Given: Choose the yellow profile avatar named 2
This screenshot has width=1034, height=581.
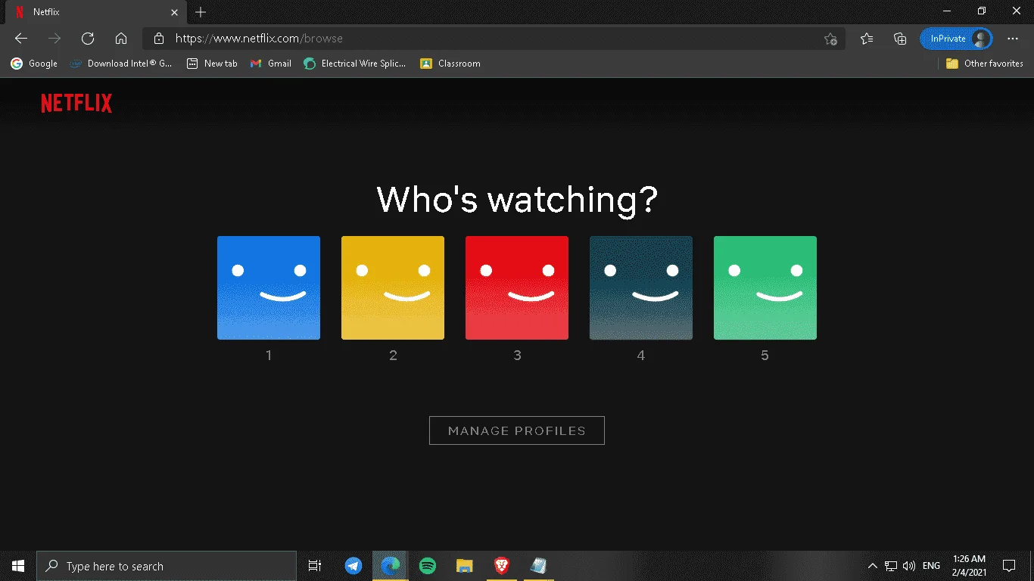Looking at the screenshot, I should point(393,287).
